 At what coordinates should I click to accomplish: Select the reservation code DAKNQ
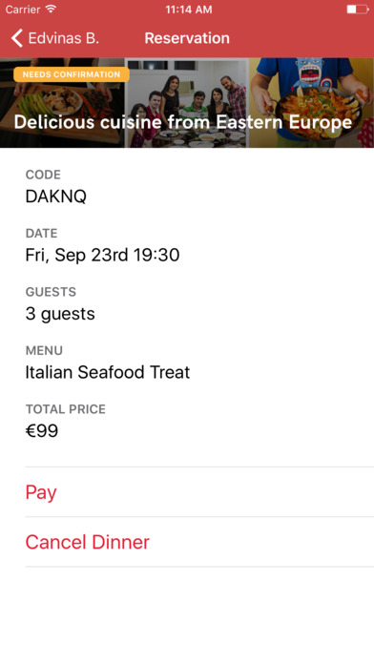(x=56, y=197)
